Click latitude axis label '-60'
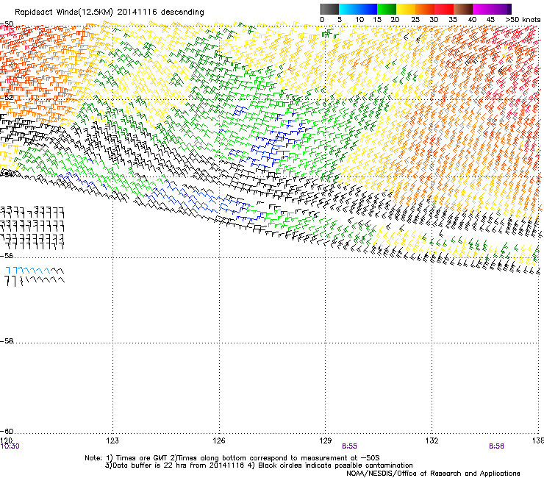The height and width of the screenshot is (478, 544). (7, 431)
